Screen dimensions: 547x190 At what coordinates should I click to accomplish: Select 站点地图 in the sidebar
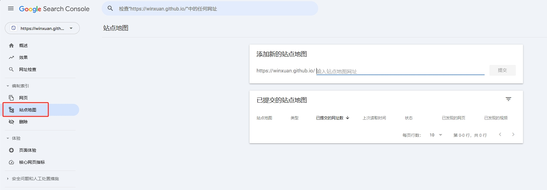pyautogui.click(x=28, y=110)
